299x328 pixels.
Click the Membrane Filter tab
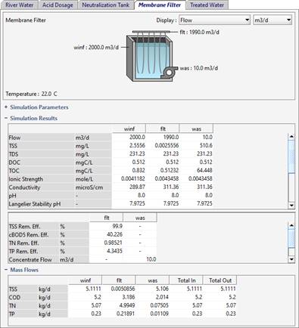160,5
